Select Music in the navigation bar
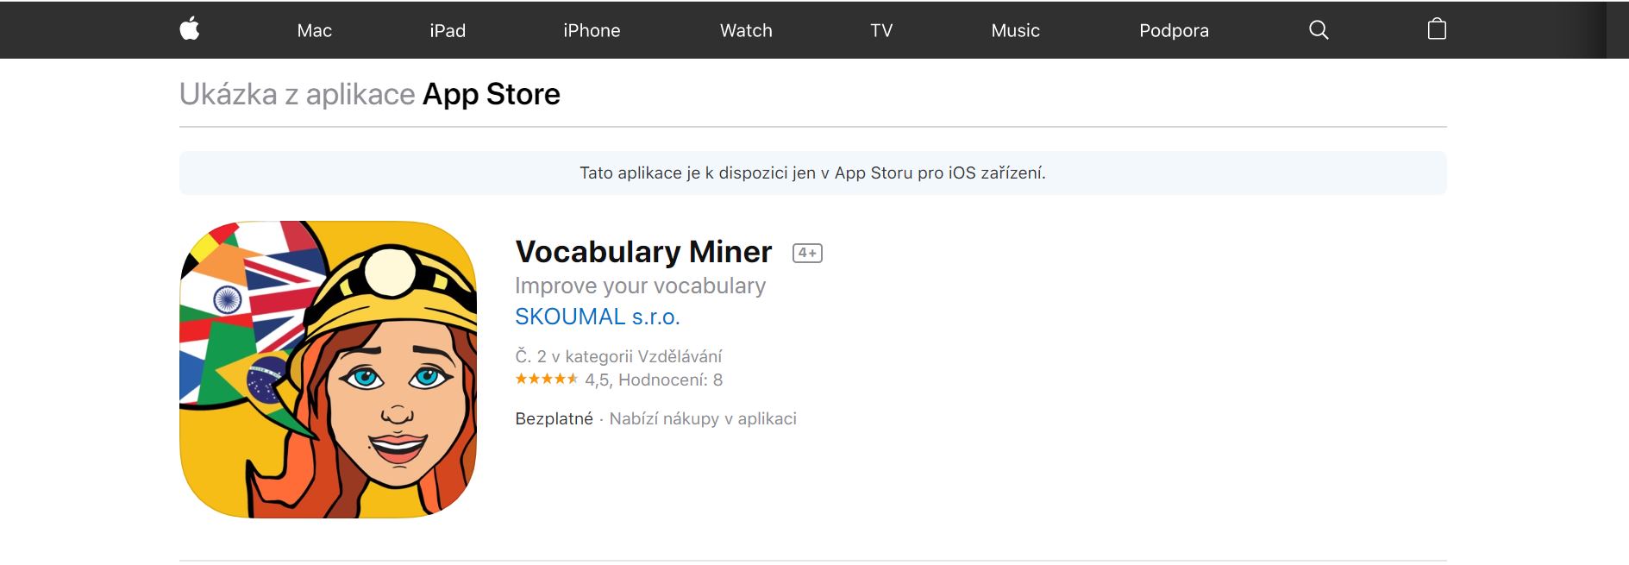This screenshot has height=565, width=1629. tap(1015, 30)
